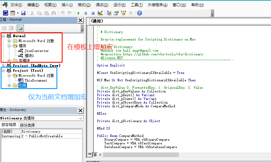Switch to Full Module View button

coord(95,154)
